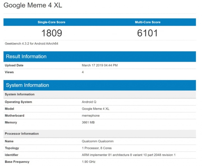Select the gray System Information subheader row
The width and height of the screenshot is (202, 166).
[100, 94]
